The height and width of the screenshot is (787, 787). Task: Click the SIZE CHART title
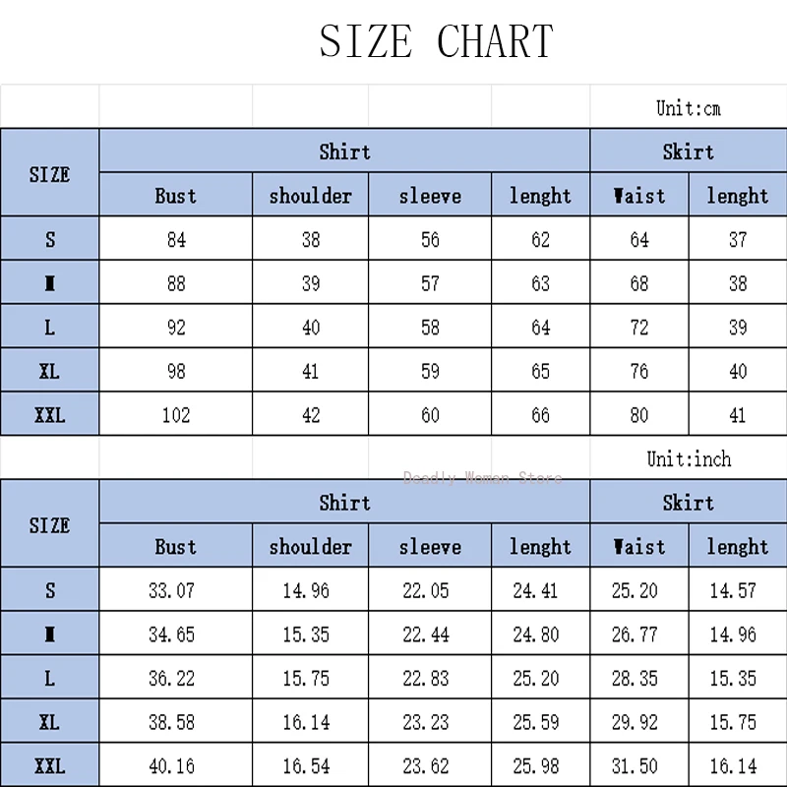click(436, 41)
